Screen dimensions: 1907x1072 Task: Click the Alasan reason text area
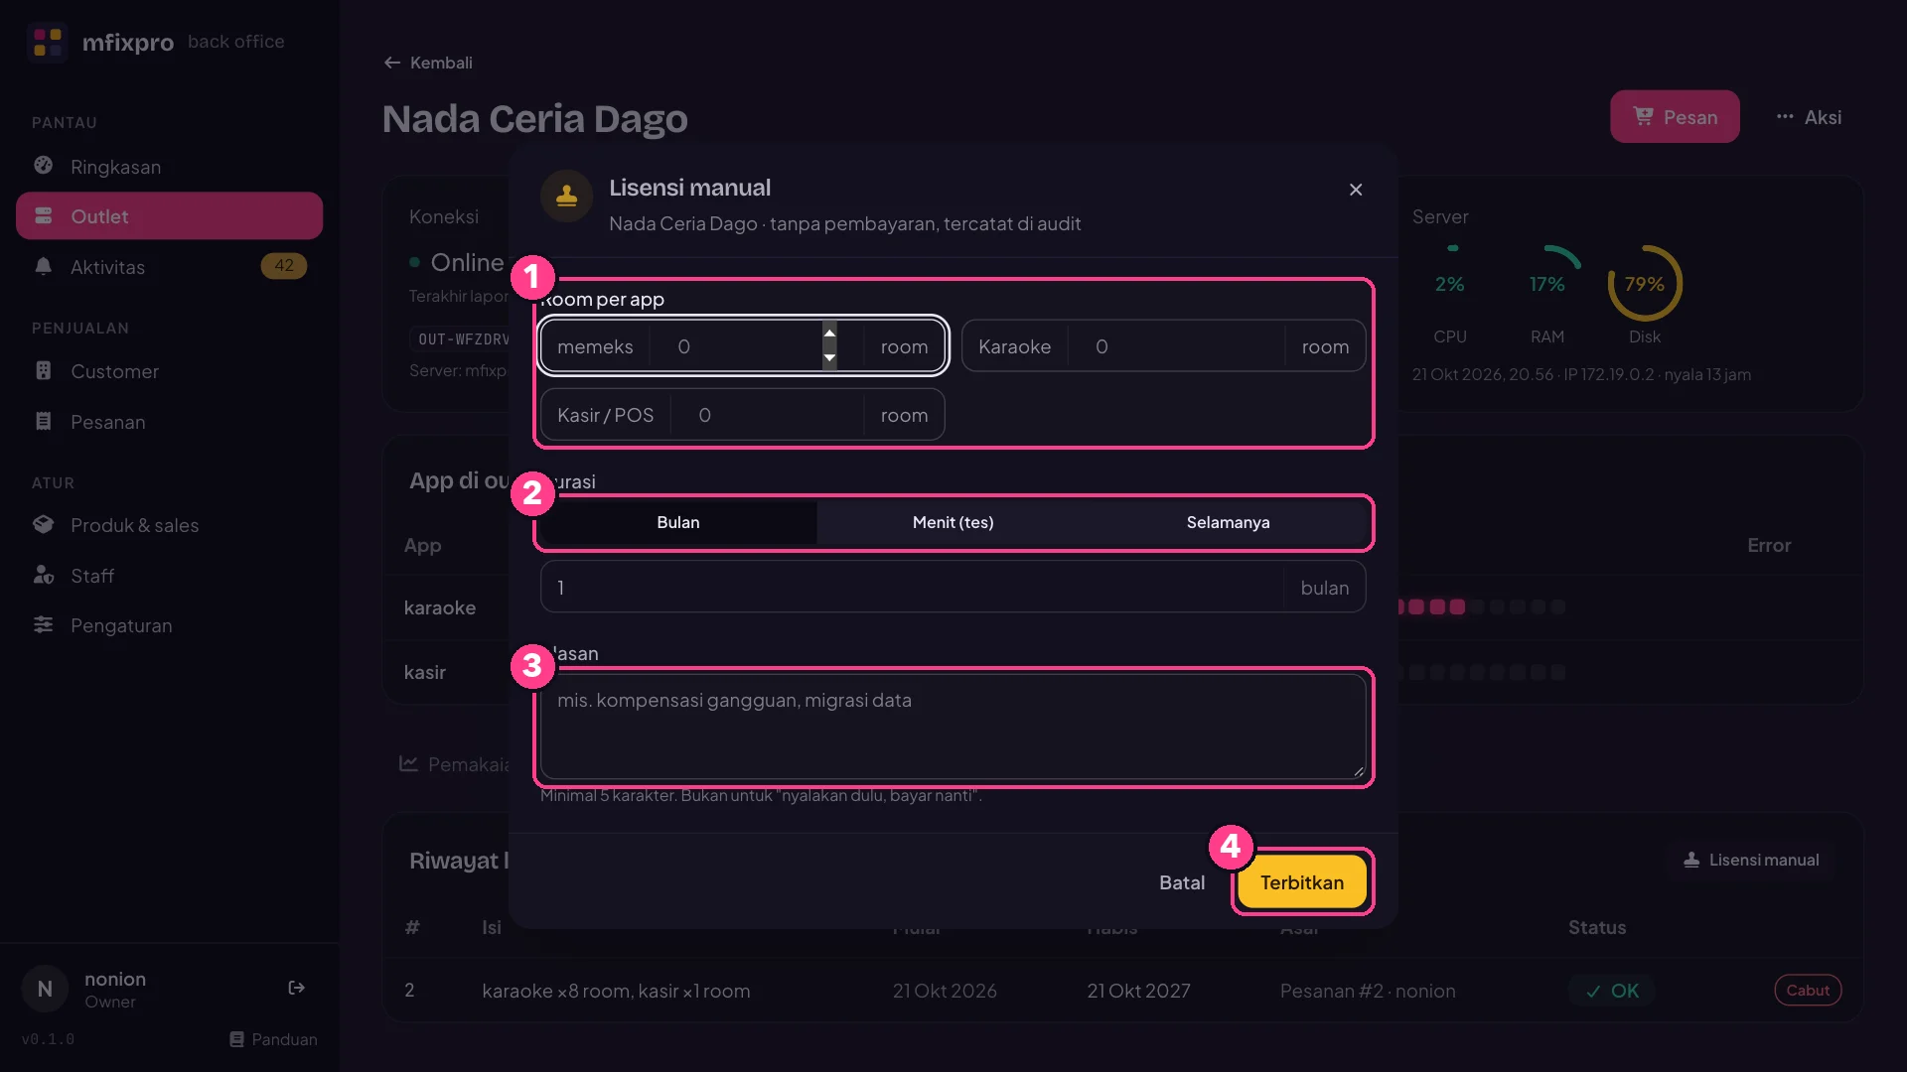coord(953,727)
